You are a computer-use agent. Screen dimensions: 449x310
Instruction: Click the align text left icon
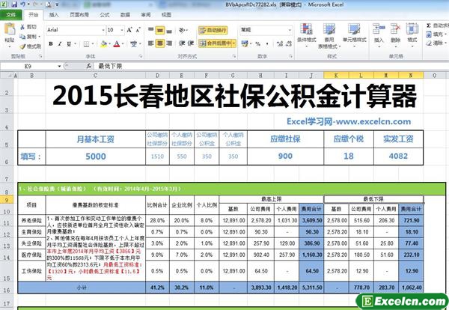pos(151,43)
